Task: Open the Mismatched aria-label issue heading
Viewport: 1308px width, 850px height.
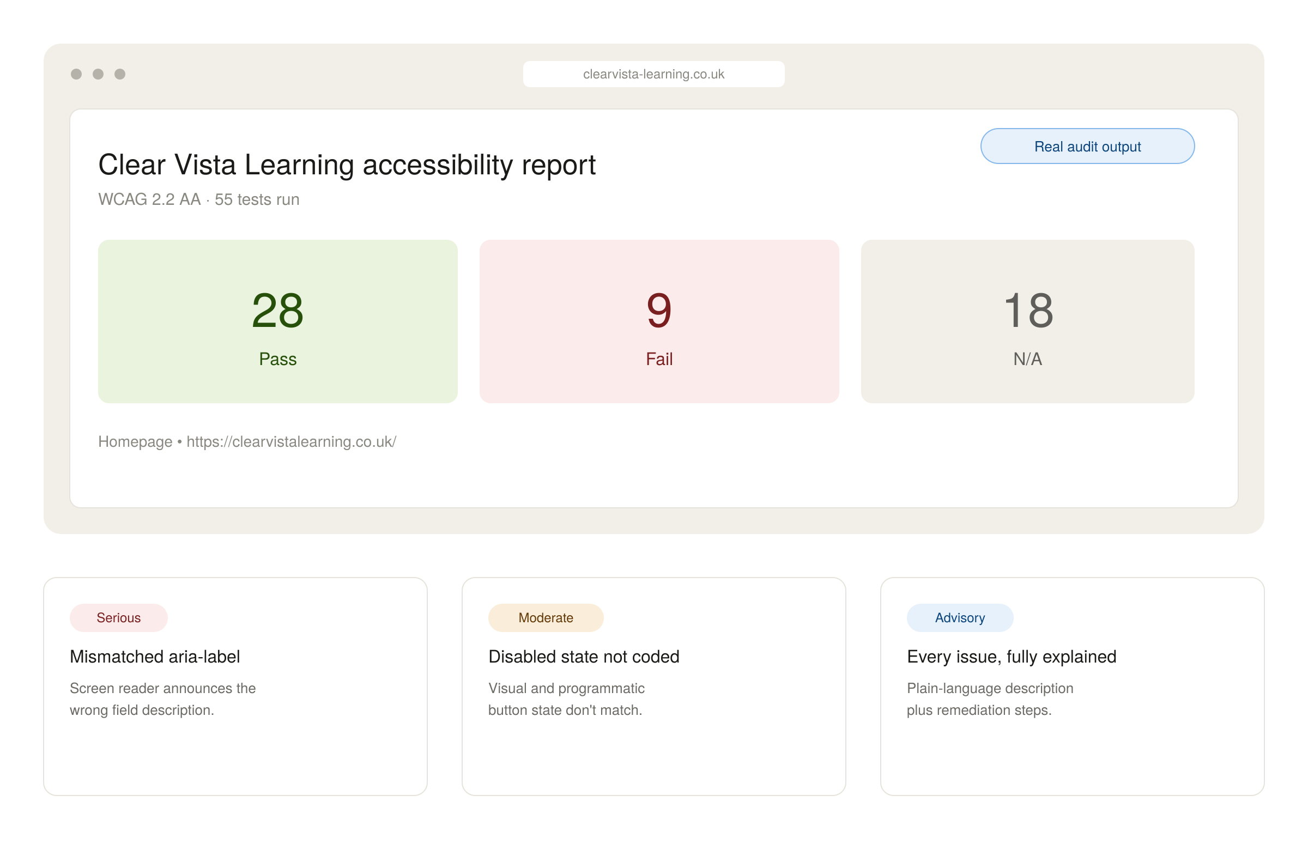Action: 155,657
